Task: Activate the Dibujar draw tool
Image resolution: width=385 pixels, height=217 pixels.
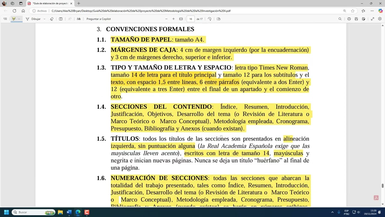Action: [x=33, y=19]
